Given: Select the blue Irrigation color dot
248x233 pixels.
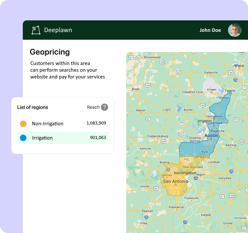Looking at the screenshot, I should tap(23, 138).
